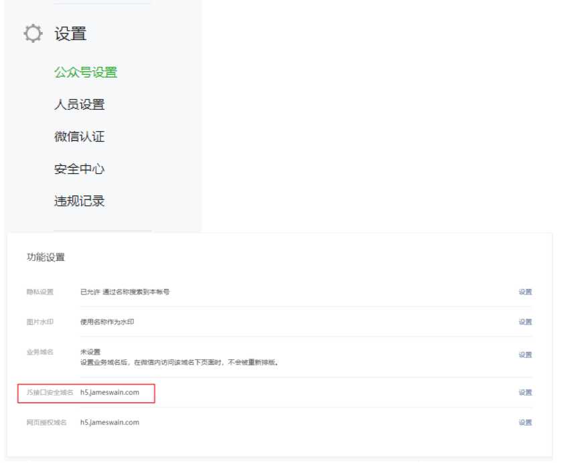
Task: Open 违规记录 in the sidebar
Action: pyautogui.click(x=79, y=201)
